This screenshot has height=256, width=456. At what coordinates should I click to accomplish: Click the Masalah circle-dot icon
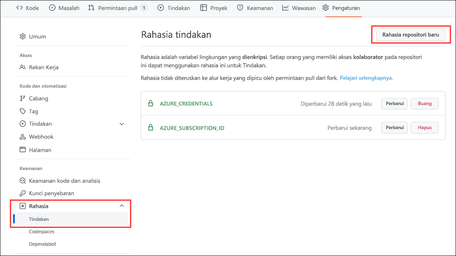point(52,8)
